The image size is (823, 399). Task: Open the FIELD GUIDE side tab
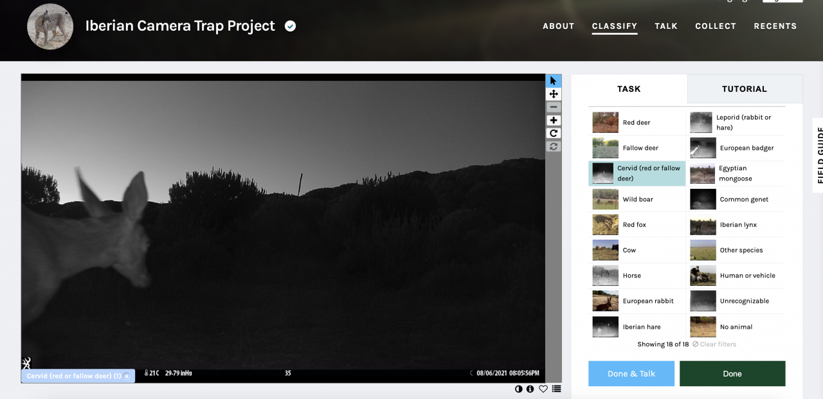click(x=818, y=155)
